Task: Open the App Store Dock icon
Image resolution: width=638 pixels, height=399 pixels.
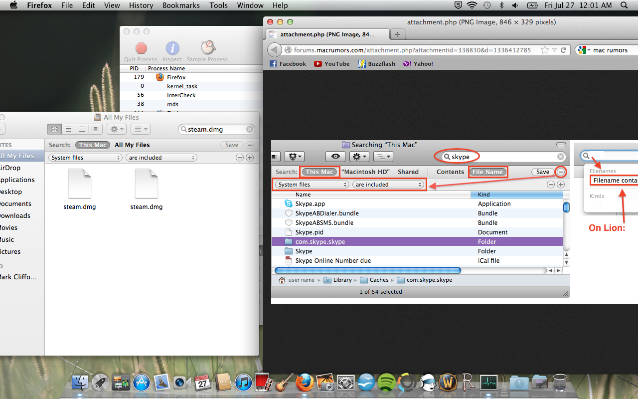Action: tap(142, 383)
